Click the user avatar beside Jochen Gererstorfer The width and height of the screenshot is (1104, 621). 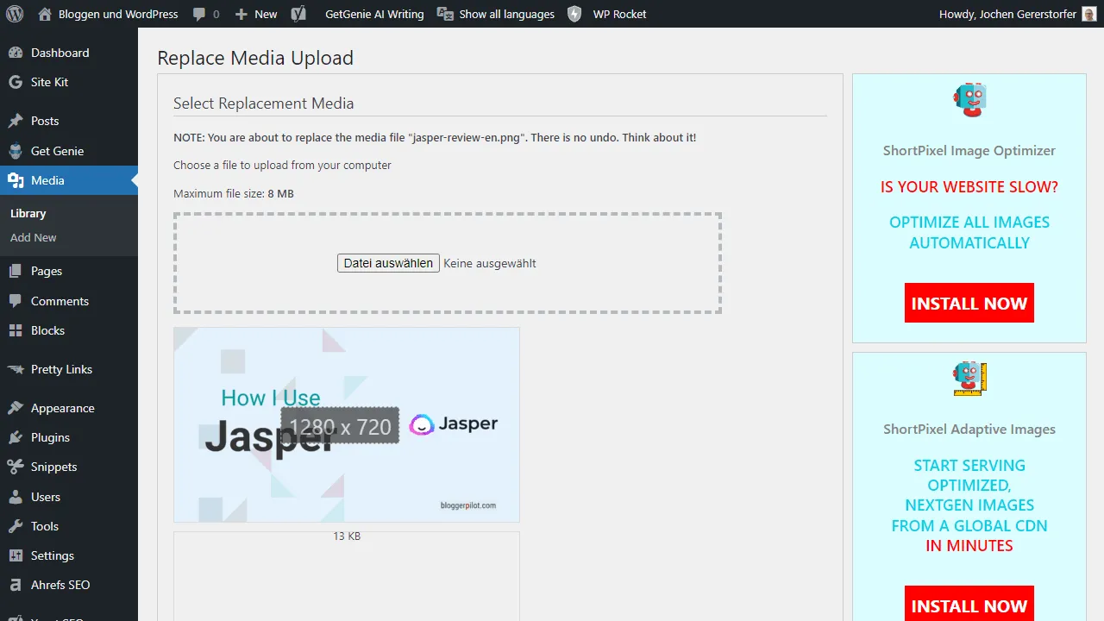coord(1089,14)
